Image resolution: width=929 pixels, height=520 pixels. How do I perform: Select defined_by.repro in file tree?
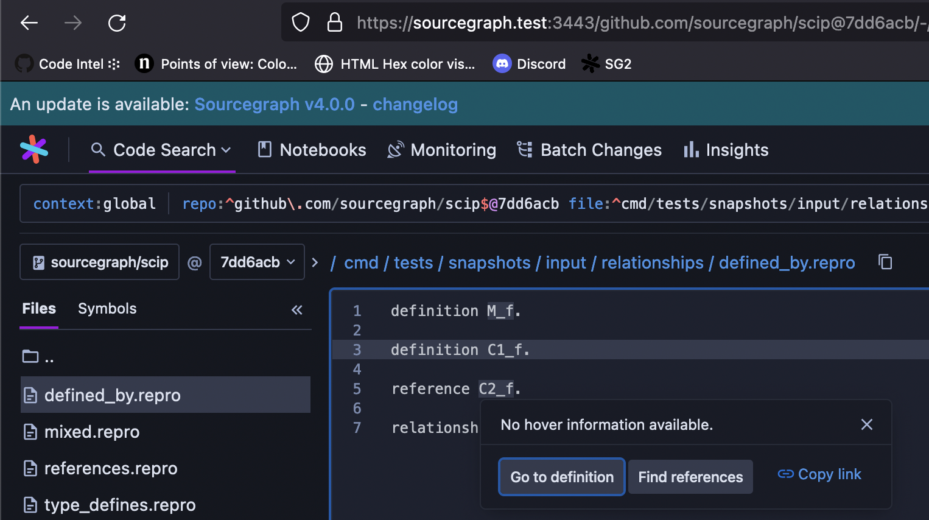point(166,395)
